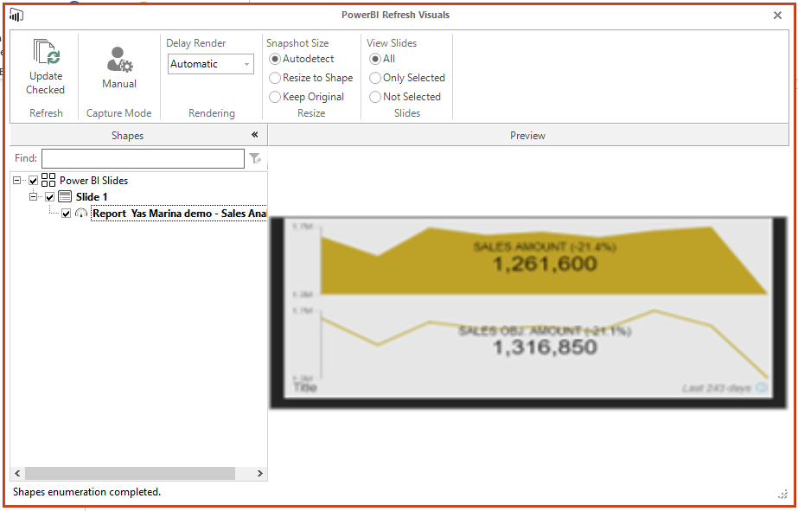Image resolution: width=798 pixels, height=511 pixels.
Task: Select Keep Original resize mode
Action: tap(274, 95)
